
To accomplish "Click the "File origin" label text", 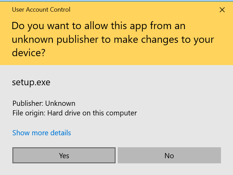I will coord(28,113).
